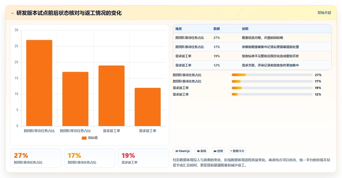Select the table cell reading 12%
This screenshot has width=342, height=178.
click(x=217, y=65)
